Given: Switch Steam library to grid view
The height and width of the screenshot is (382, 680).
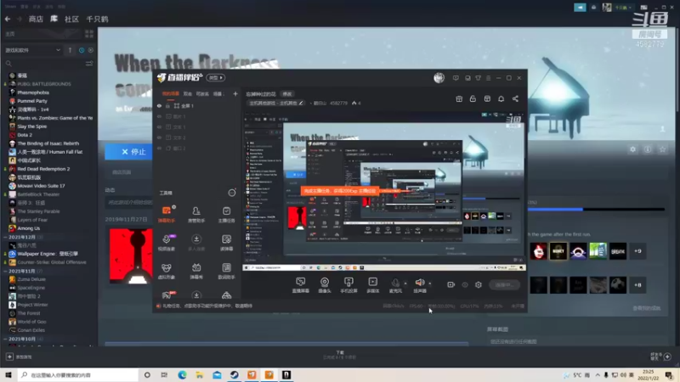Looking at the screenshot, I should coord(89,34).
